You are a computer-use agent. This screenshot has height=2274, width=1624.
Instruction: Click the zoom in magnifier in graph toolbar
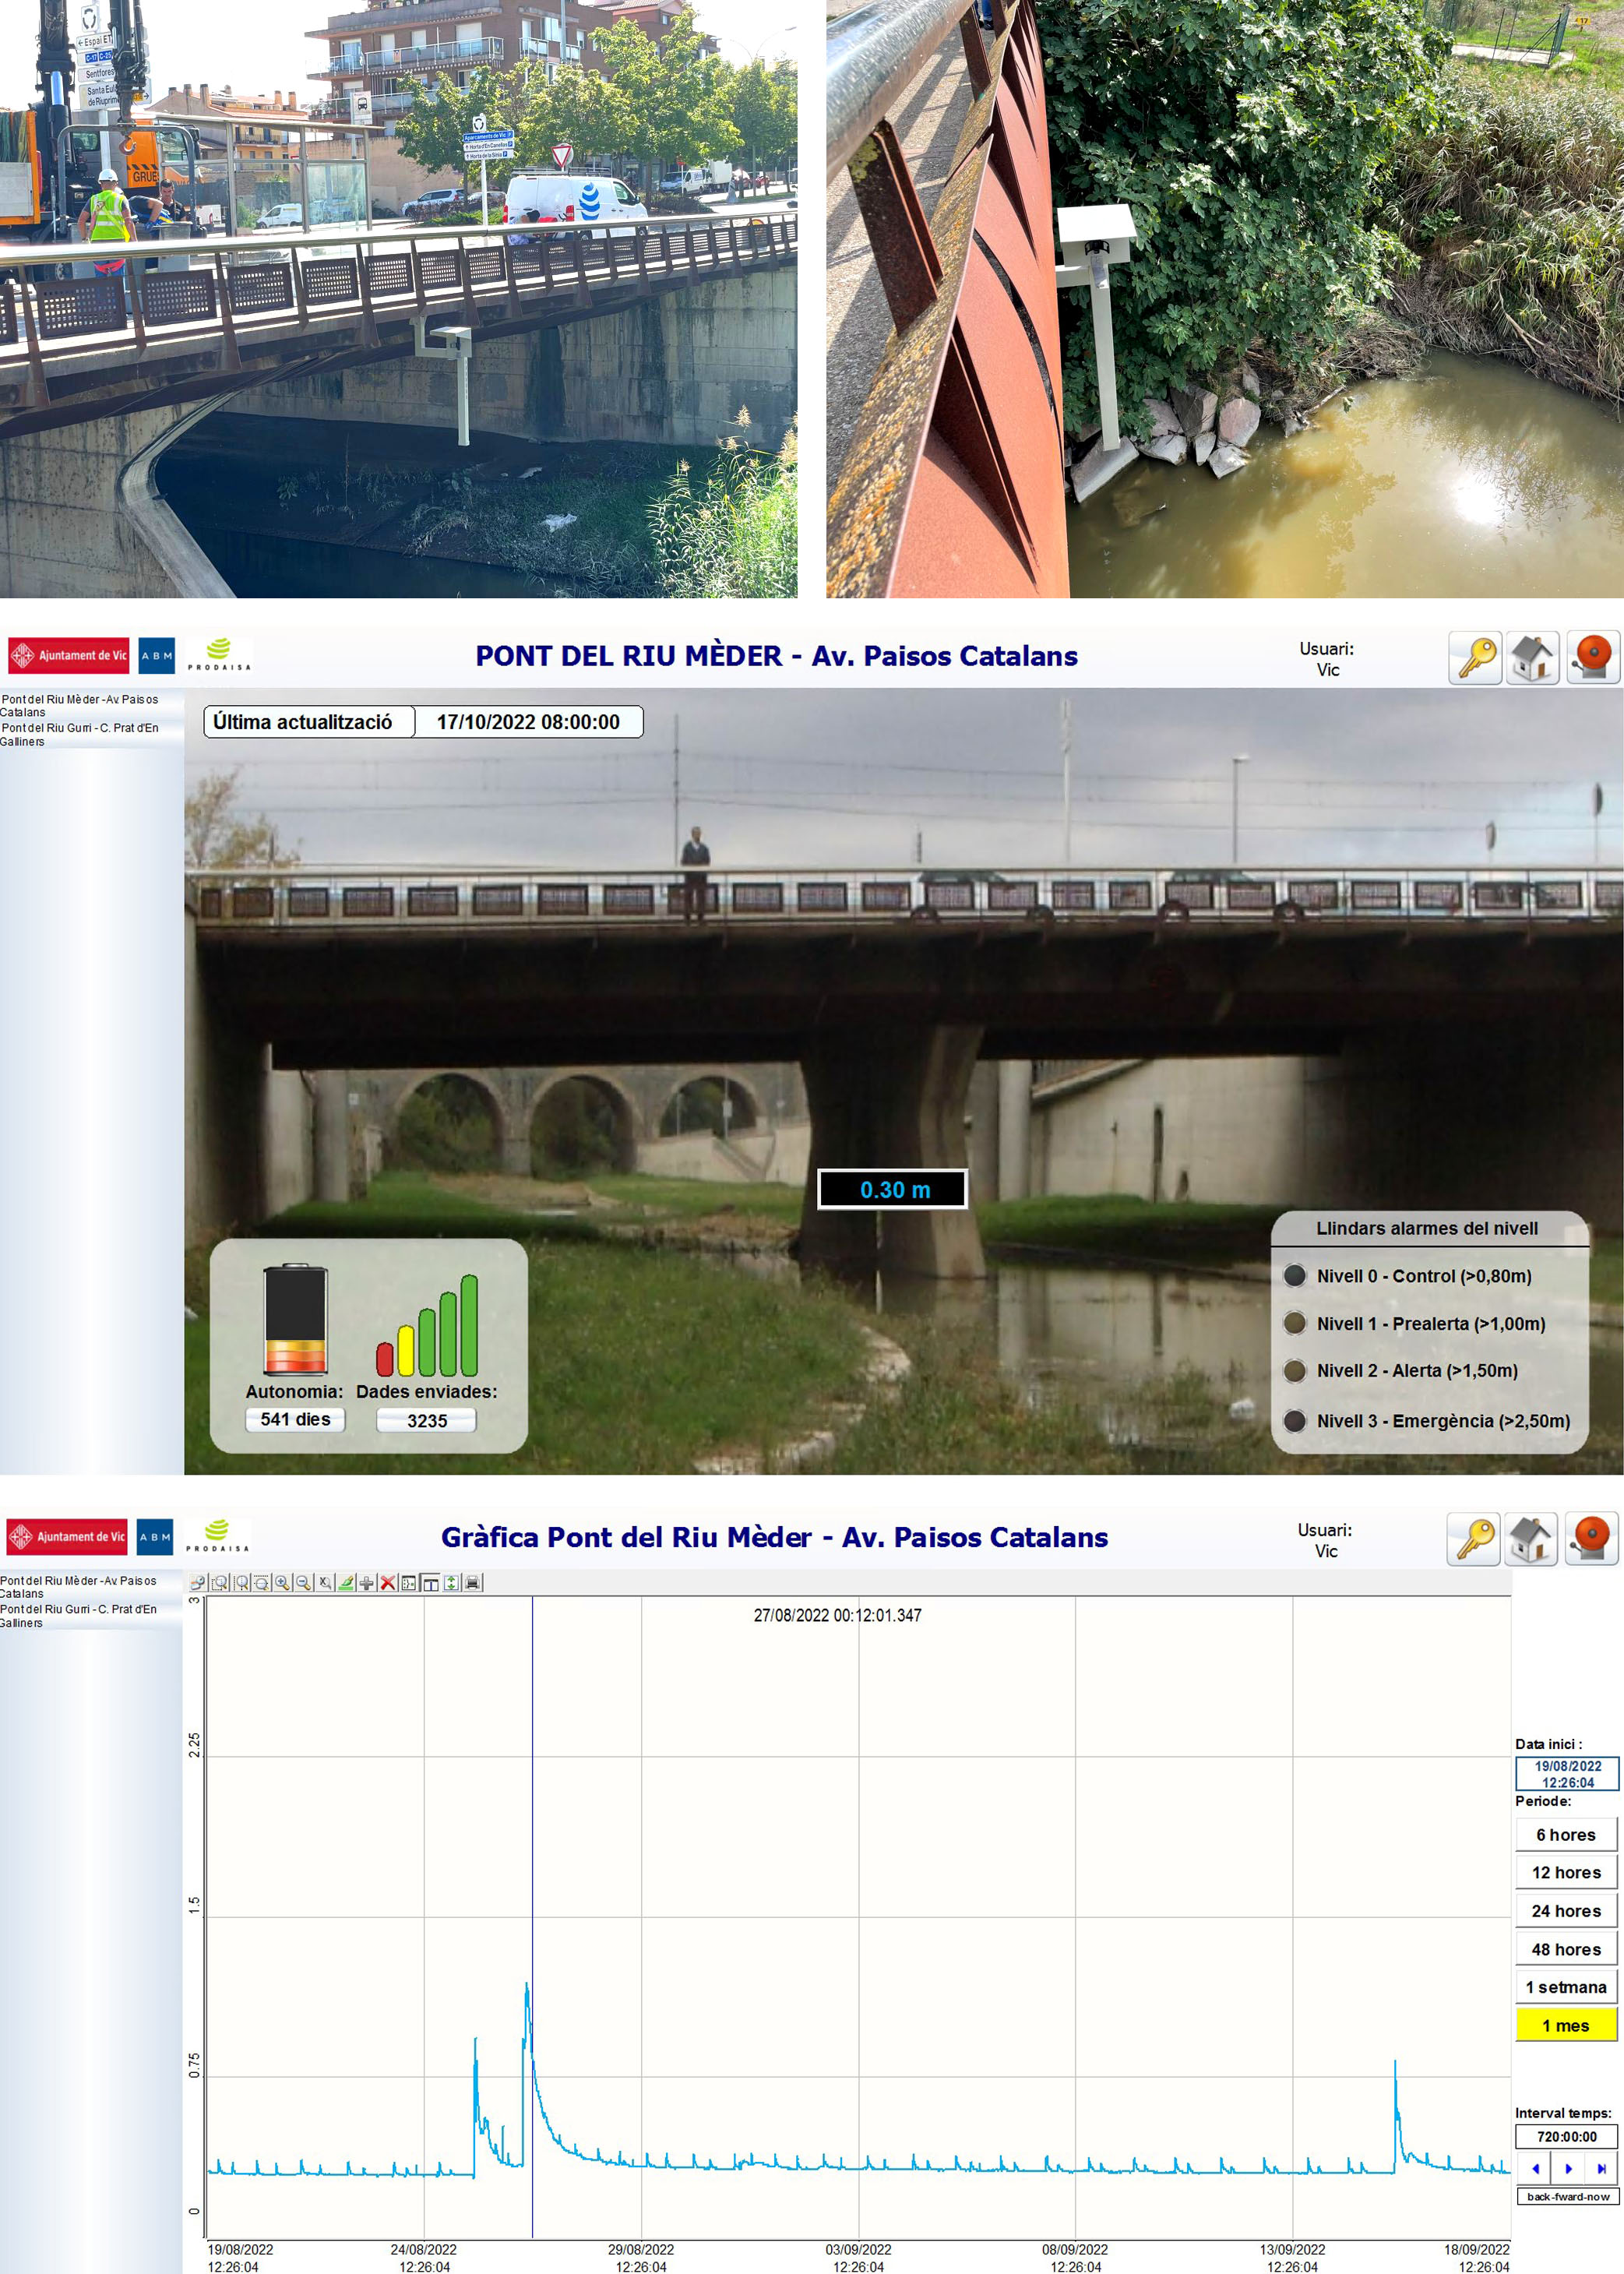coord(282,1583)
